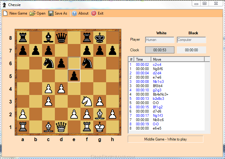The height and width of the screenshot is (159, 225).
Task: Select the white pawn on h2
Action: point(112,114)
